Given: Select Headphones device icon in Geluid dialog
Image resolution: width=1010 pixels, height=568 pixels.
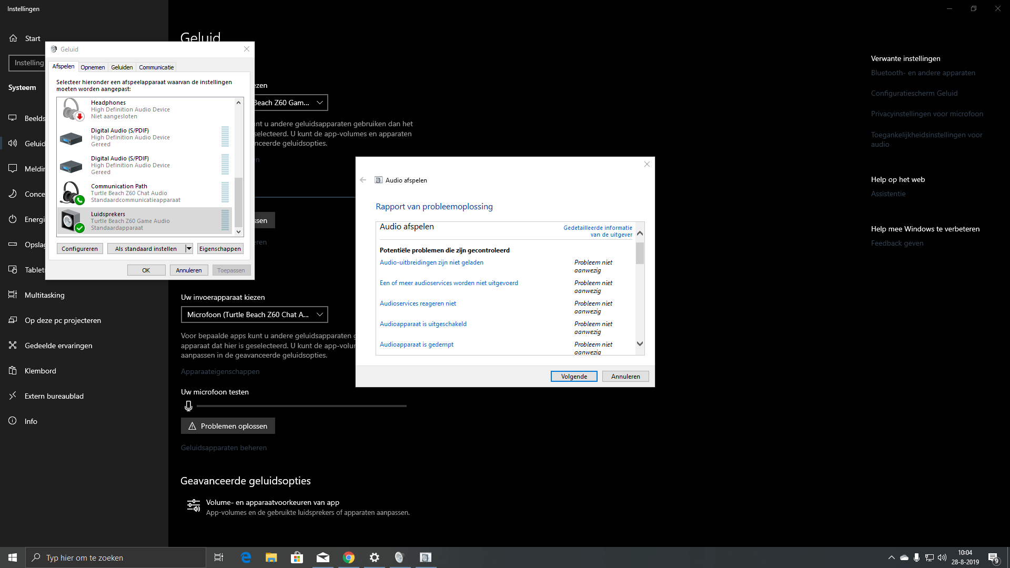Looking at the screenshot, I should pos(72,109).
